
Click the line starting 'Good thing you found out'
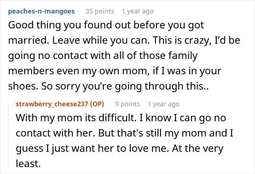pyautogui.click(x=106, y=25)
